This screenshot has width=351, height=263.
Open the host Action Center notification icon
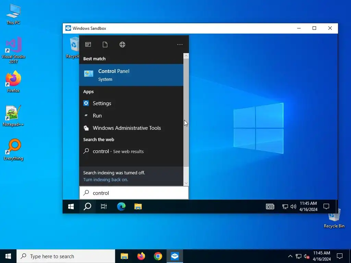[x=340, y=256]
